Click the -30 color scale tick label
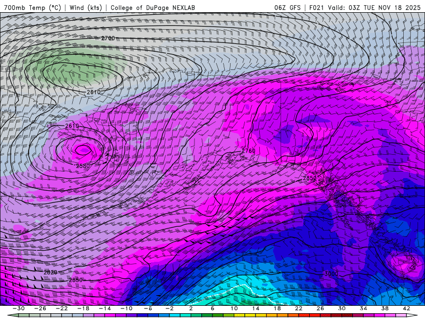This screenshot has width=425, height=318. (x=19, y=308)
